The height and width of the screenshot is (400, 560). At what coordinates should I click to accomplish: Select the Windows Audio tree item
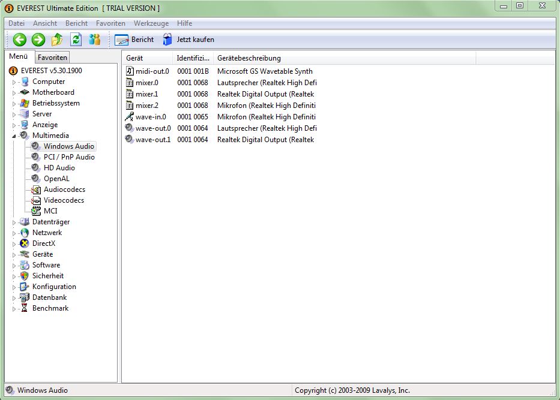69,146
